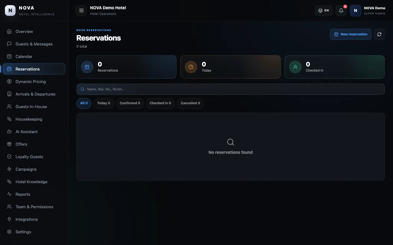This screenshot has width=393, height=245.
Task: Click the "SUPER ADMIN" role label
Action: click(375, 14)
